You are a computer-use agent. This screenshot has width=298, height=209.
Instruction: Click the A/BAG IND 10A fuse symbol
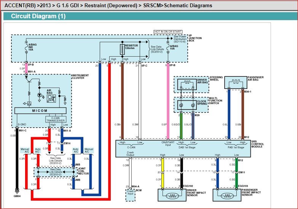(x=26, y=47)
